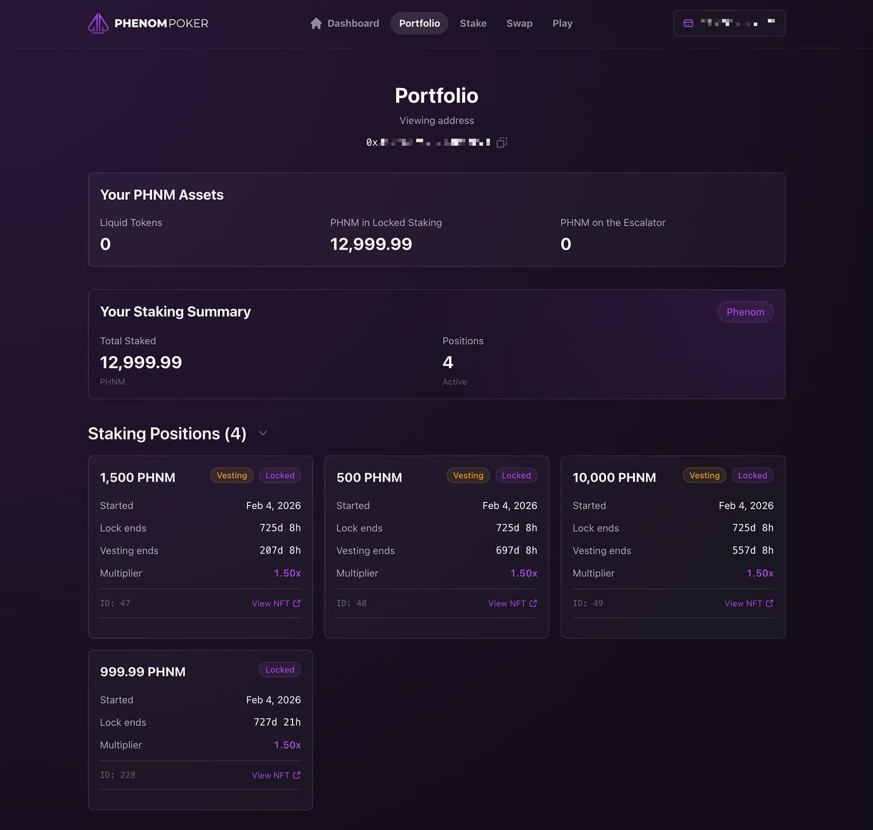Go to the Play tab
873x830 pixels.
pos(562,23)
